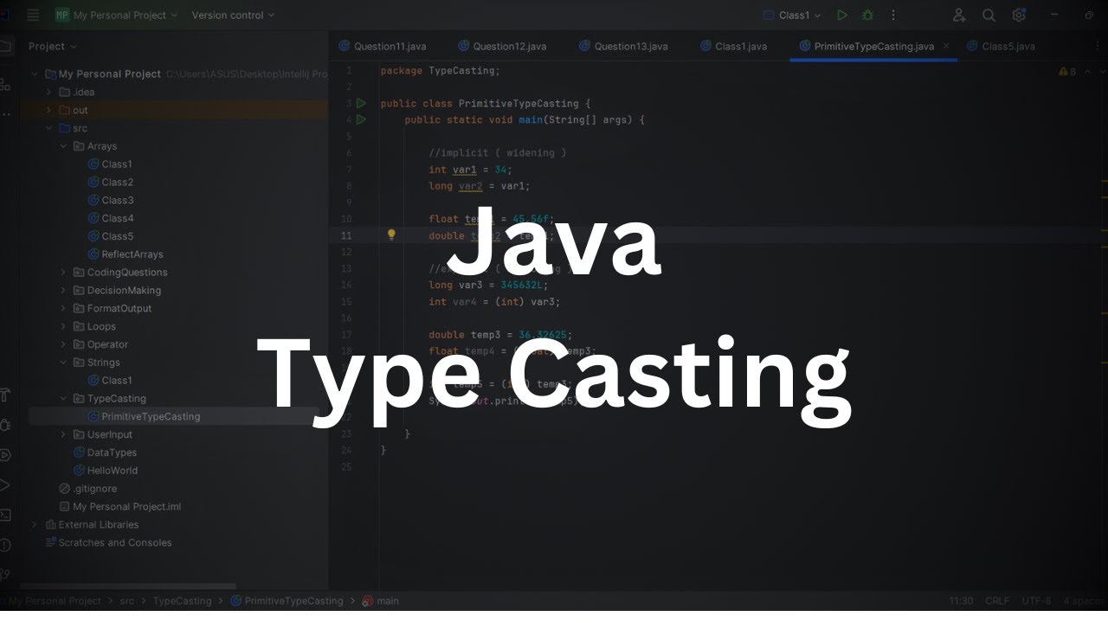Image resolution: width=1108 pixels, height=623 pixels.
Task: Expand the UserInput package
Action: tap(64, 434)
